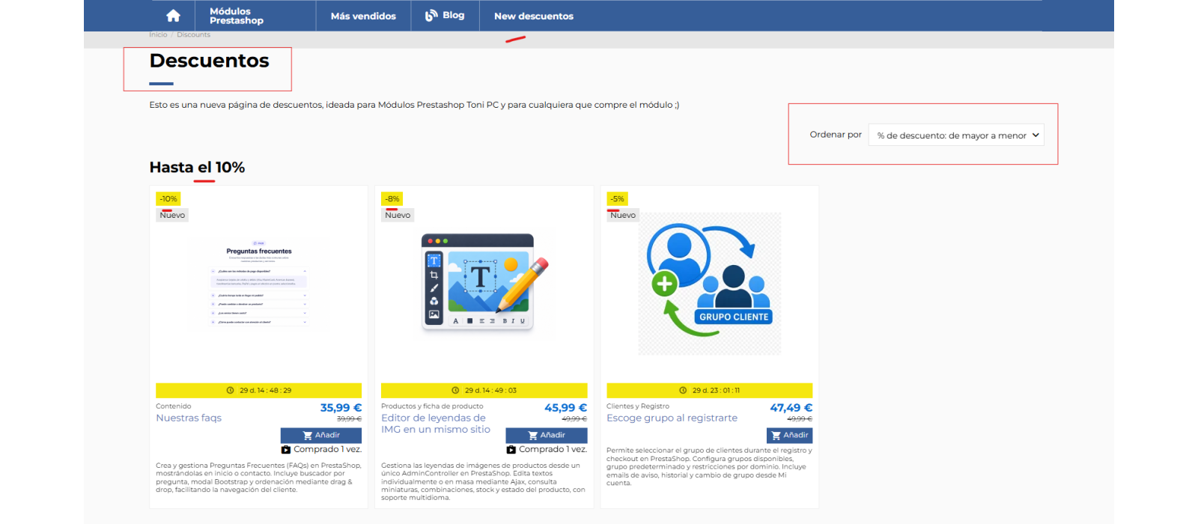
Task: Click the Inicio breadcrumb link
Action: [x=158, y=34]
